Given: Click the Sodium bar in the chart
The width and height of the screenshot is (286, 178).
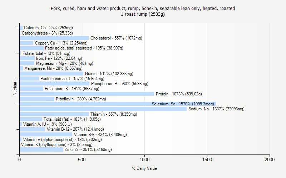Looking at the screenshot, I should pyautogui.click(x=103, y=109).
